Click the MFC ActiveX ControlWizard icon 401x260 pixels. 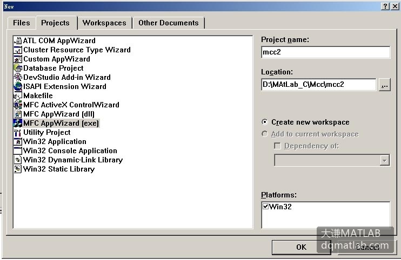(18, 105)
